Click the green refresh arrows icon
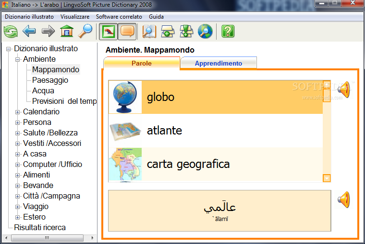Screen dimensions: 365x244 [11, 31]
